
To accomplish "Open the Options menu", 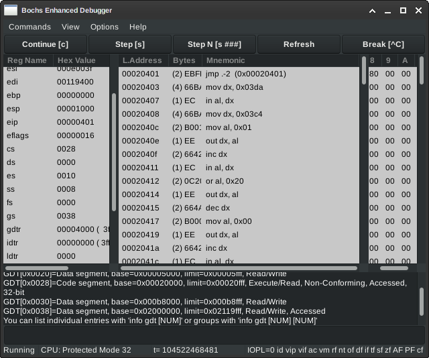I will [x=105, y=27].
